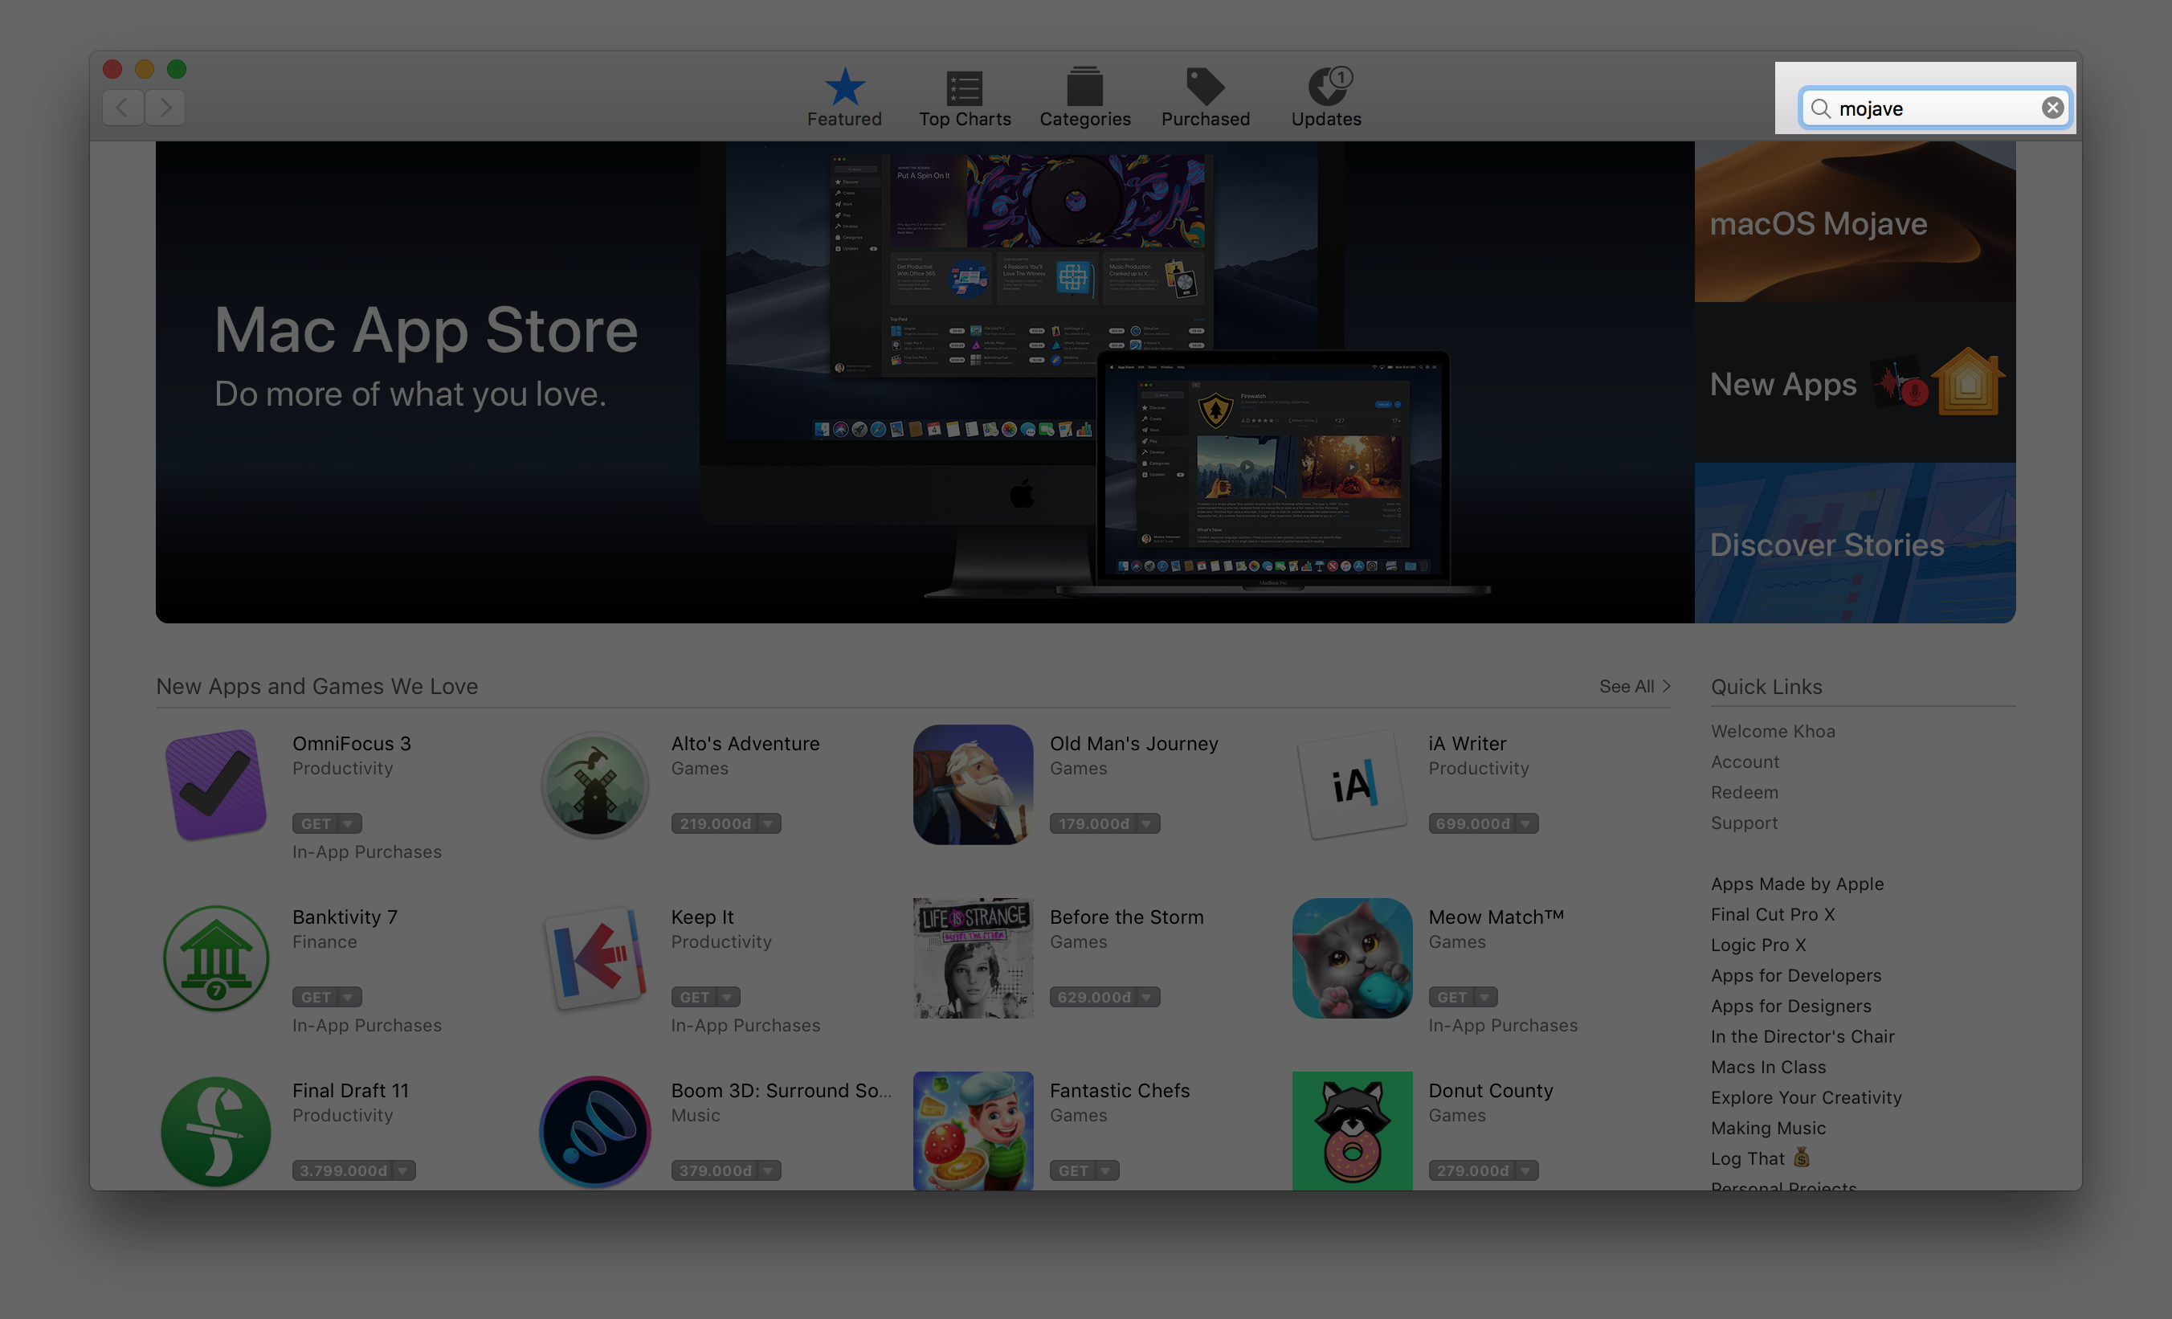2172x1319 pixels.
Task: Clear the mojave search text
Action: coord(2052,108)
